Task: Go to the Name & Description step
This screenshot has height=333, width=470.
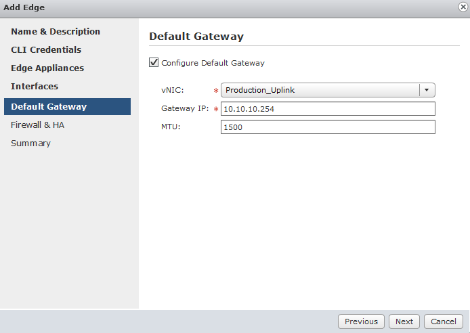Action: [56, 32]
